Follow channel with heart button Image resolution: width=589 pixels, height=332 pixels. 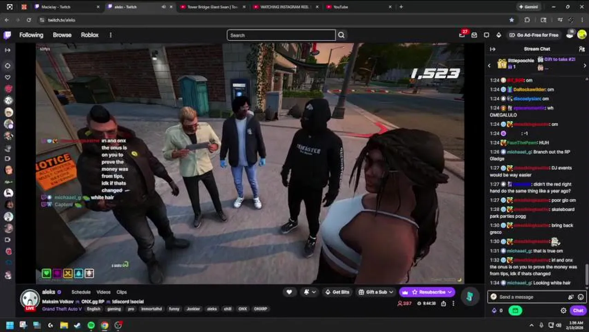[x=289, y=292]
